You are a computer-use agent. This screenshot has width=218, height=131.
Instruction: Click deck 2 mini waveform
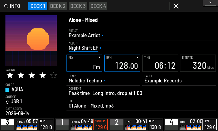click(x=136, y=127)
